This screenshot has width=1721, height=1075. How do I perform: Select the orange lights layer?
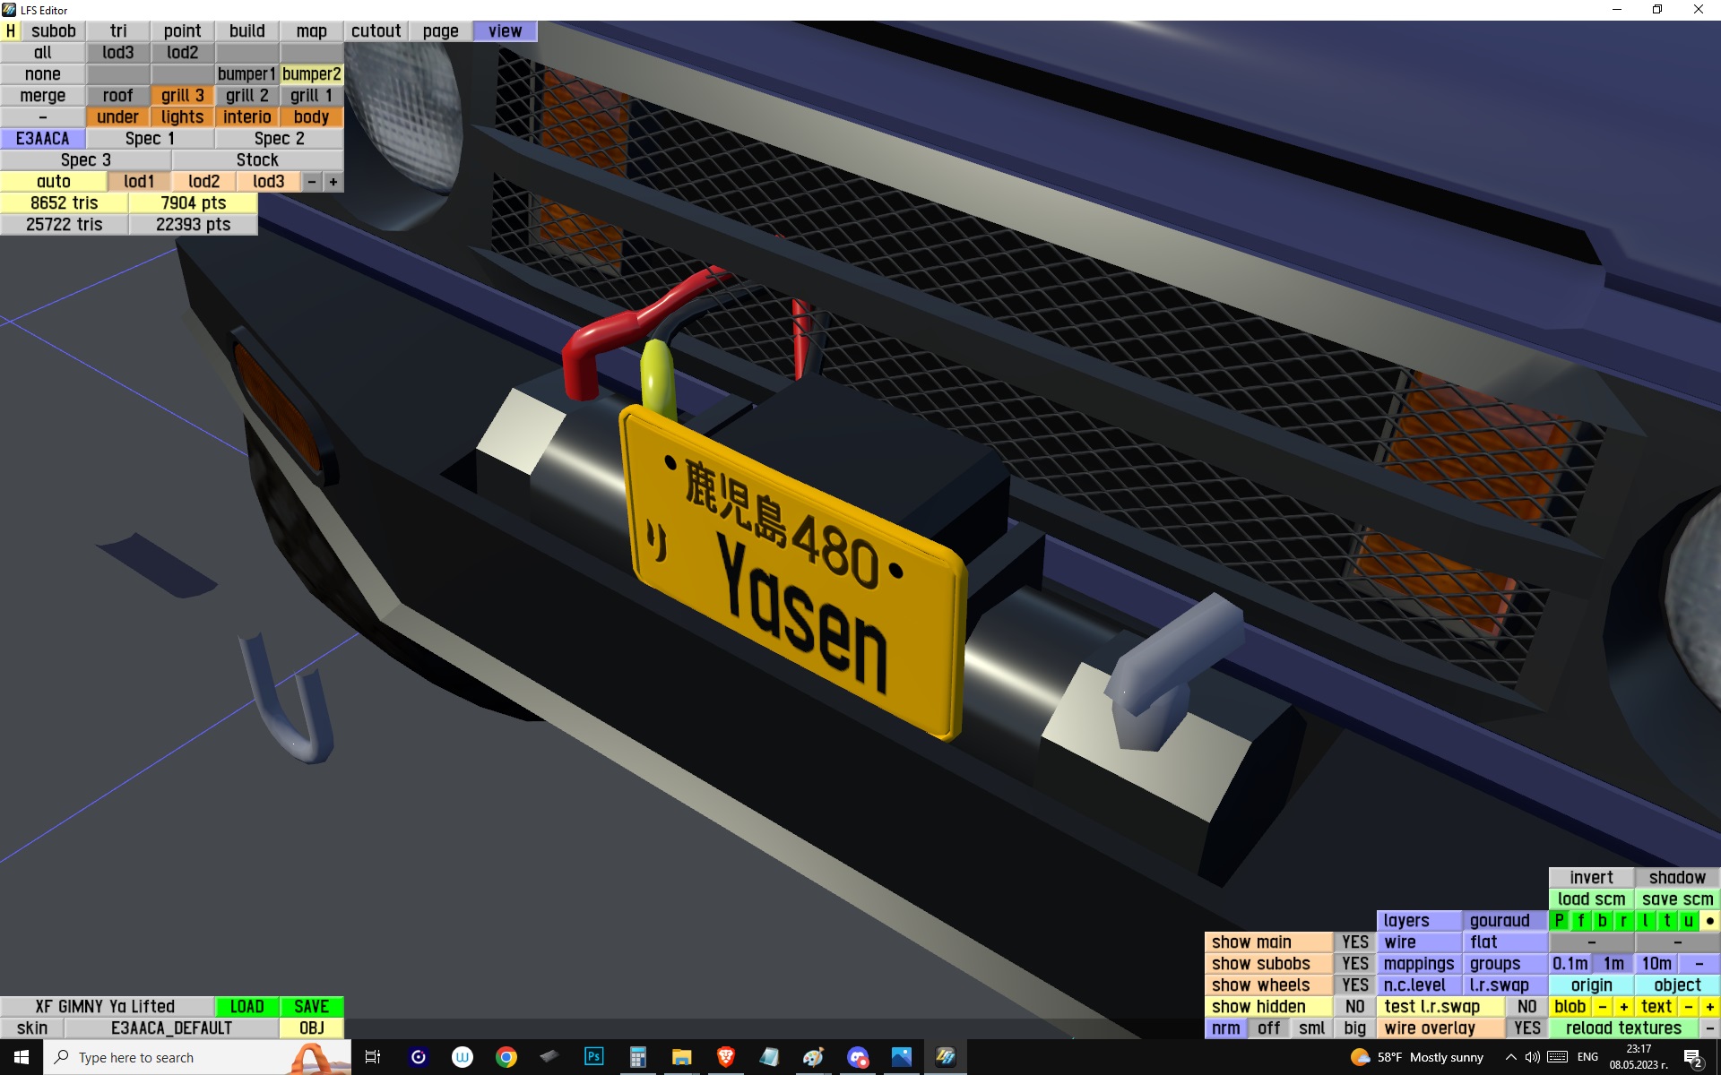[x=182, y=116]
